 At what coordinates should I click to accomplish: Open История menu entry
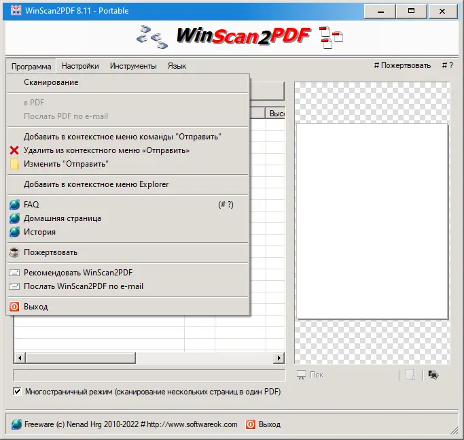(128, 232)
